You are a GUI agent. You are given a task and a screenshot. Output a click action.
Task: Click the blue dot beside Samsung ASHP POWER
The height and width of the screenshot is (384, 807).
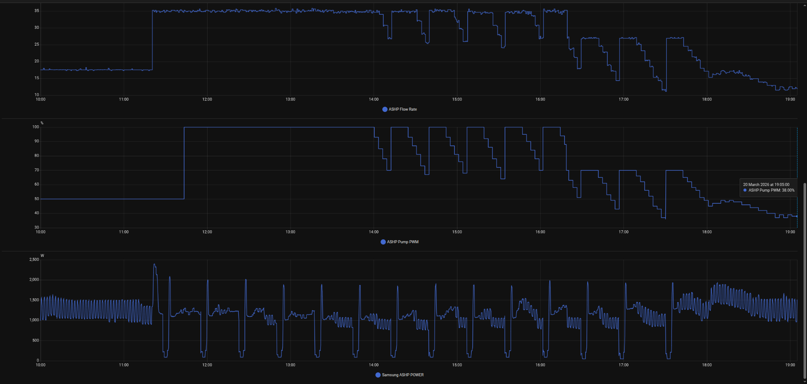(x=378, y=375)
